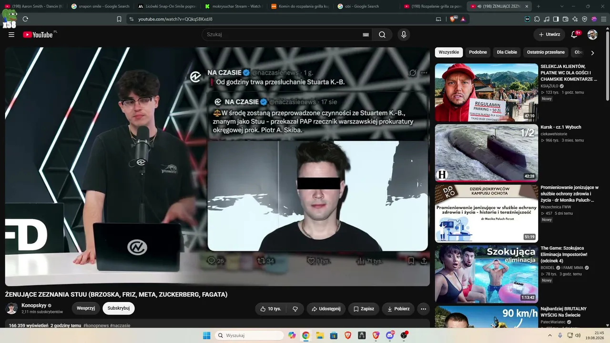Open the Utwórz create button

549,35
